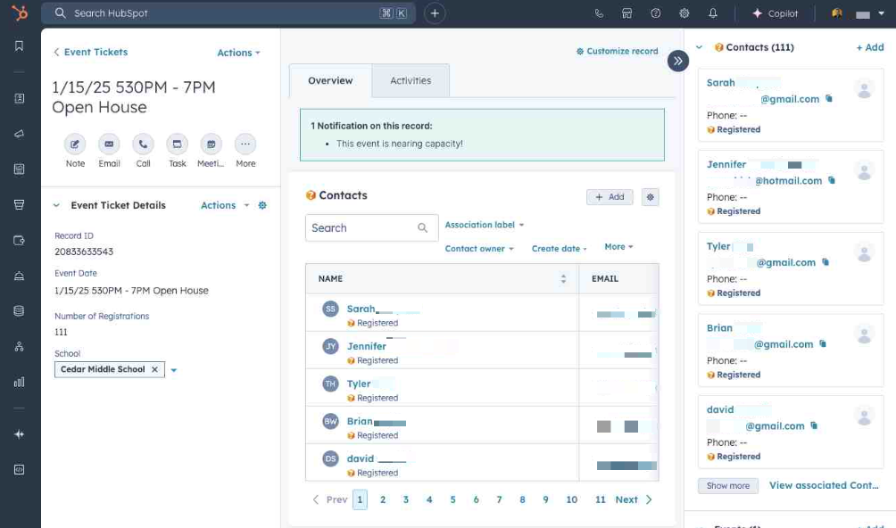The width and height of the screenshot is (896, 528).
Task: Open View associated Contacts link
Action: pos(824,485)
